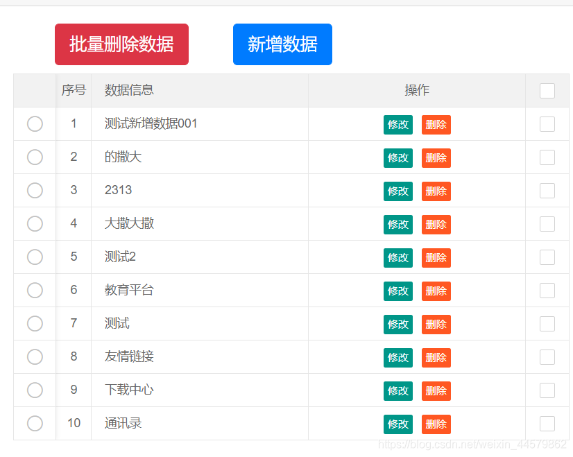This screenshot has width=573, height=457.
Task: Check the checkbox for row 2313
Action: 547,191
